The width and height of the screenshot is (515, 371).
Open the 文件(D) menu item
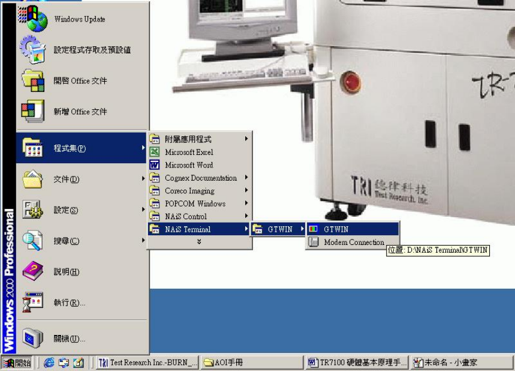coord(81,179)
